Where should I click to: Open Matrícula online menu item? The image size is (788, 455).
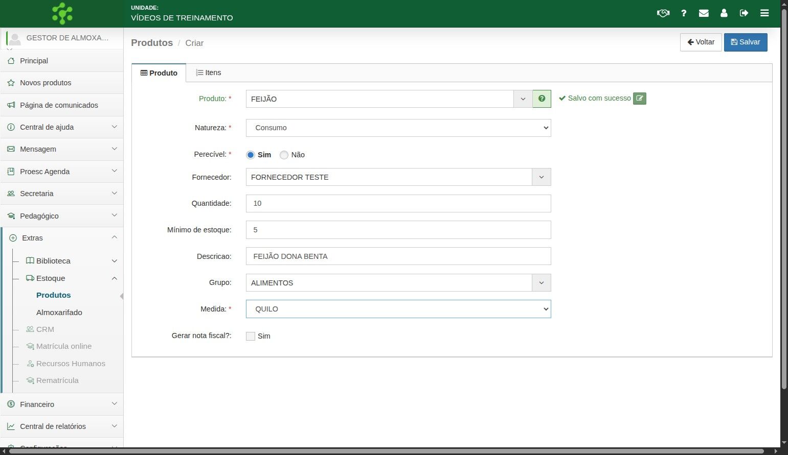64,346
